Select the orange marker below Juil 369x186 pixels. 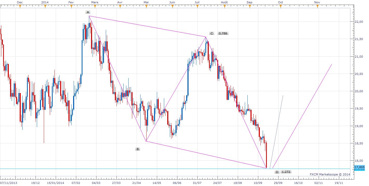coord(197,6)
